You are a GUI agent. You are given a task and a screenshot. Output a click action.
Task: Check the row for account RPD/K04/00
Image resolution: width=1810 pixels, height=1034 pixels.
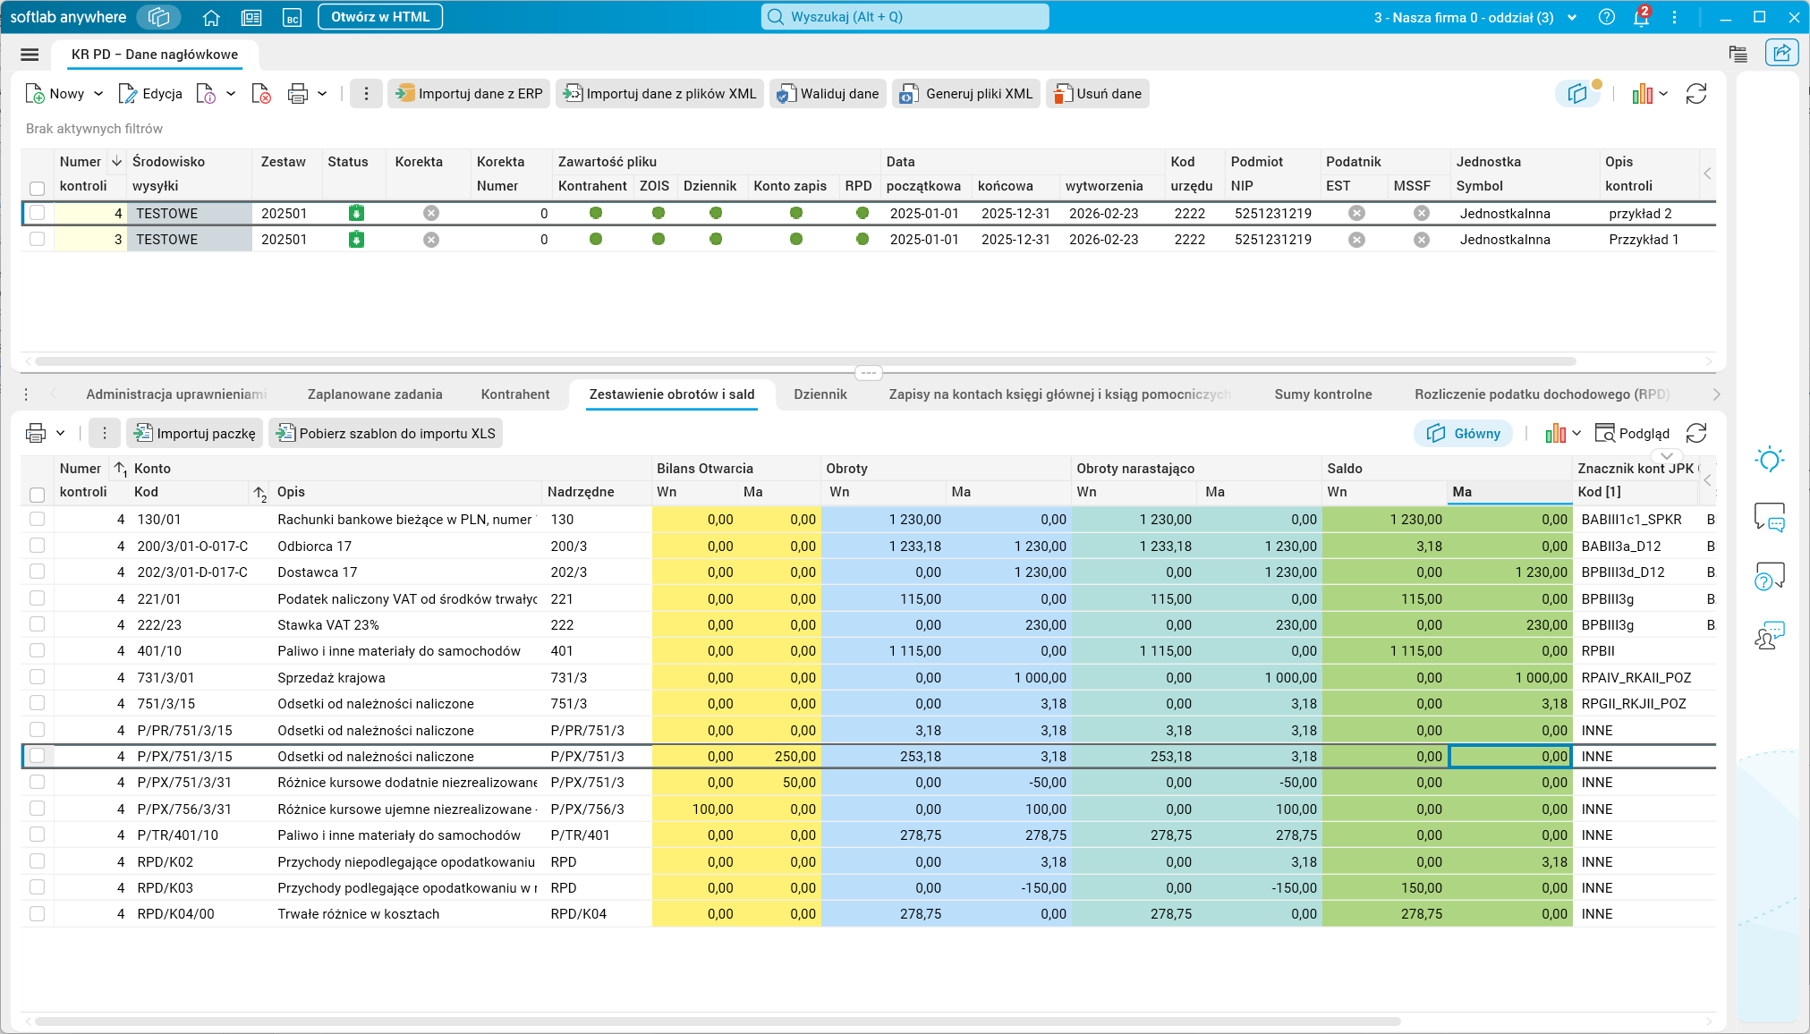(37, 913)
